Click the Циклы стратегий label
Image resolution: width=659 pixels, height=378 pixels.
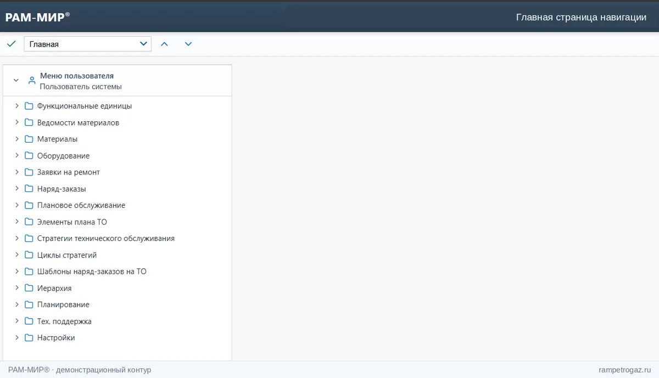(67, 255)
